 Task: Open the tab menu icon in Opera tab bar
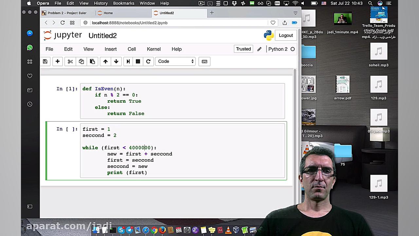click(295, 13)
